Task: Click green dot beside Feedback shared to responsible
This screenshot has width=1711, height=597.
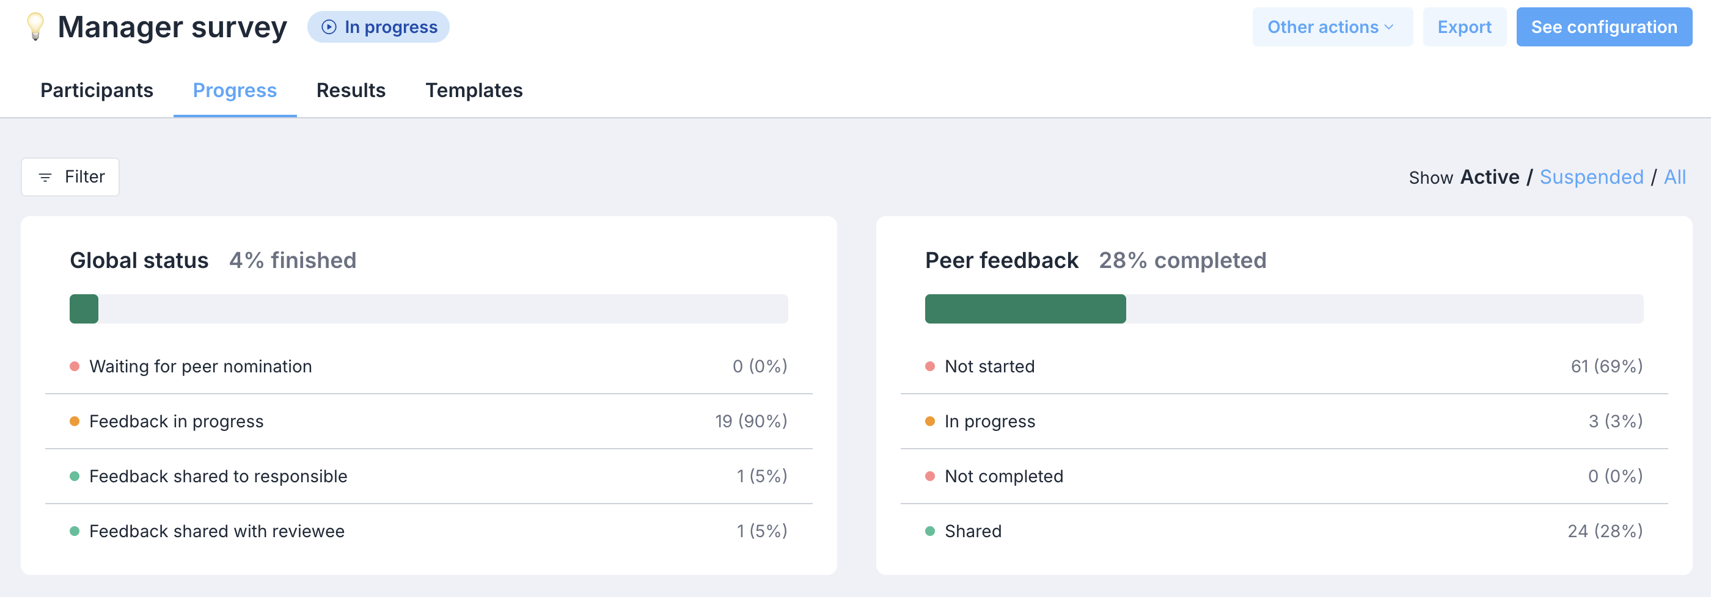Action: click(x=75, y=476)
